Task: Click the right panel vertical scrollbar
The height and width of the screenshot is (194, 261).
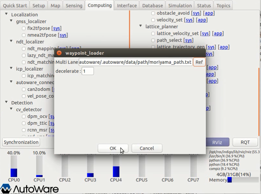Action: pyautogui.click(x=259, y=102)
